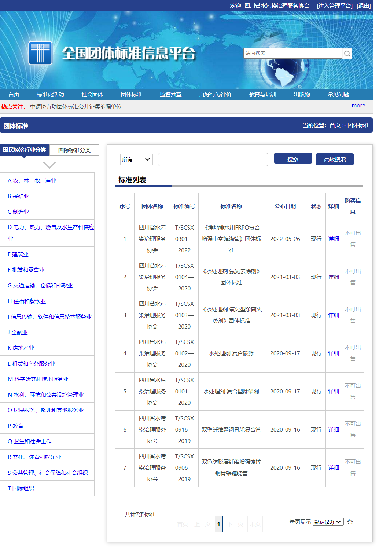
Task: Select the C 制造业 category
Action: pos(18,212)
